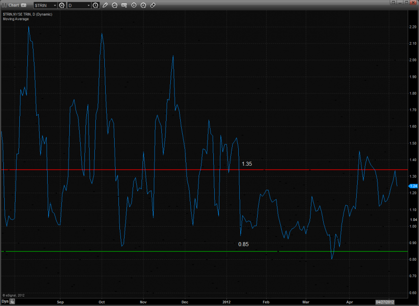Click the studies curve icon
The image size is (419, 306).
pyautogui.click(x=115, y=5)
